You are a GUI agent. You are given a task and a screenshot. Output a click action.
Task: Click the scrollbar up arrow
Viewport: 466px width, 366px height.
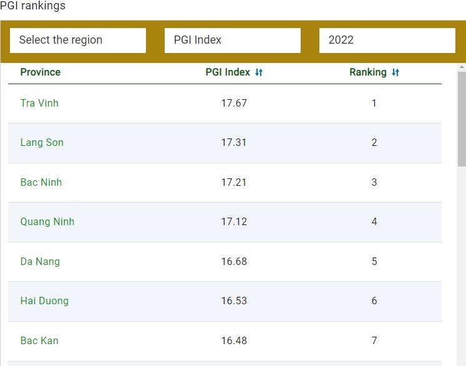coord(462,67)
